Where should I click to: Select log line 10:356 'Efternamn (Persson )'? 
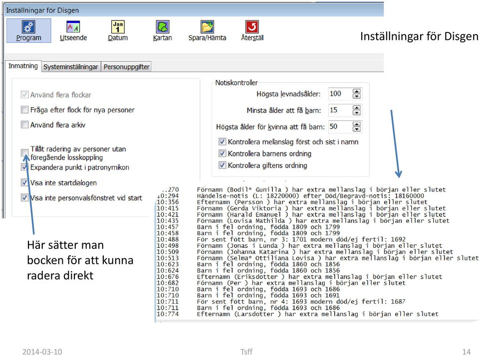pos(292,202)
